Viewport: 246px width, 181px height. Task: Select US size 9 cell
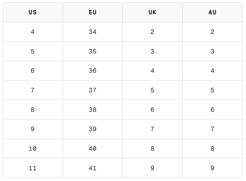(33, 129)
